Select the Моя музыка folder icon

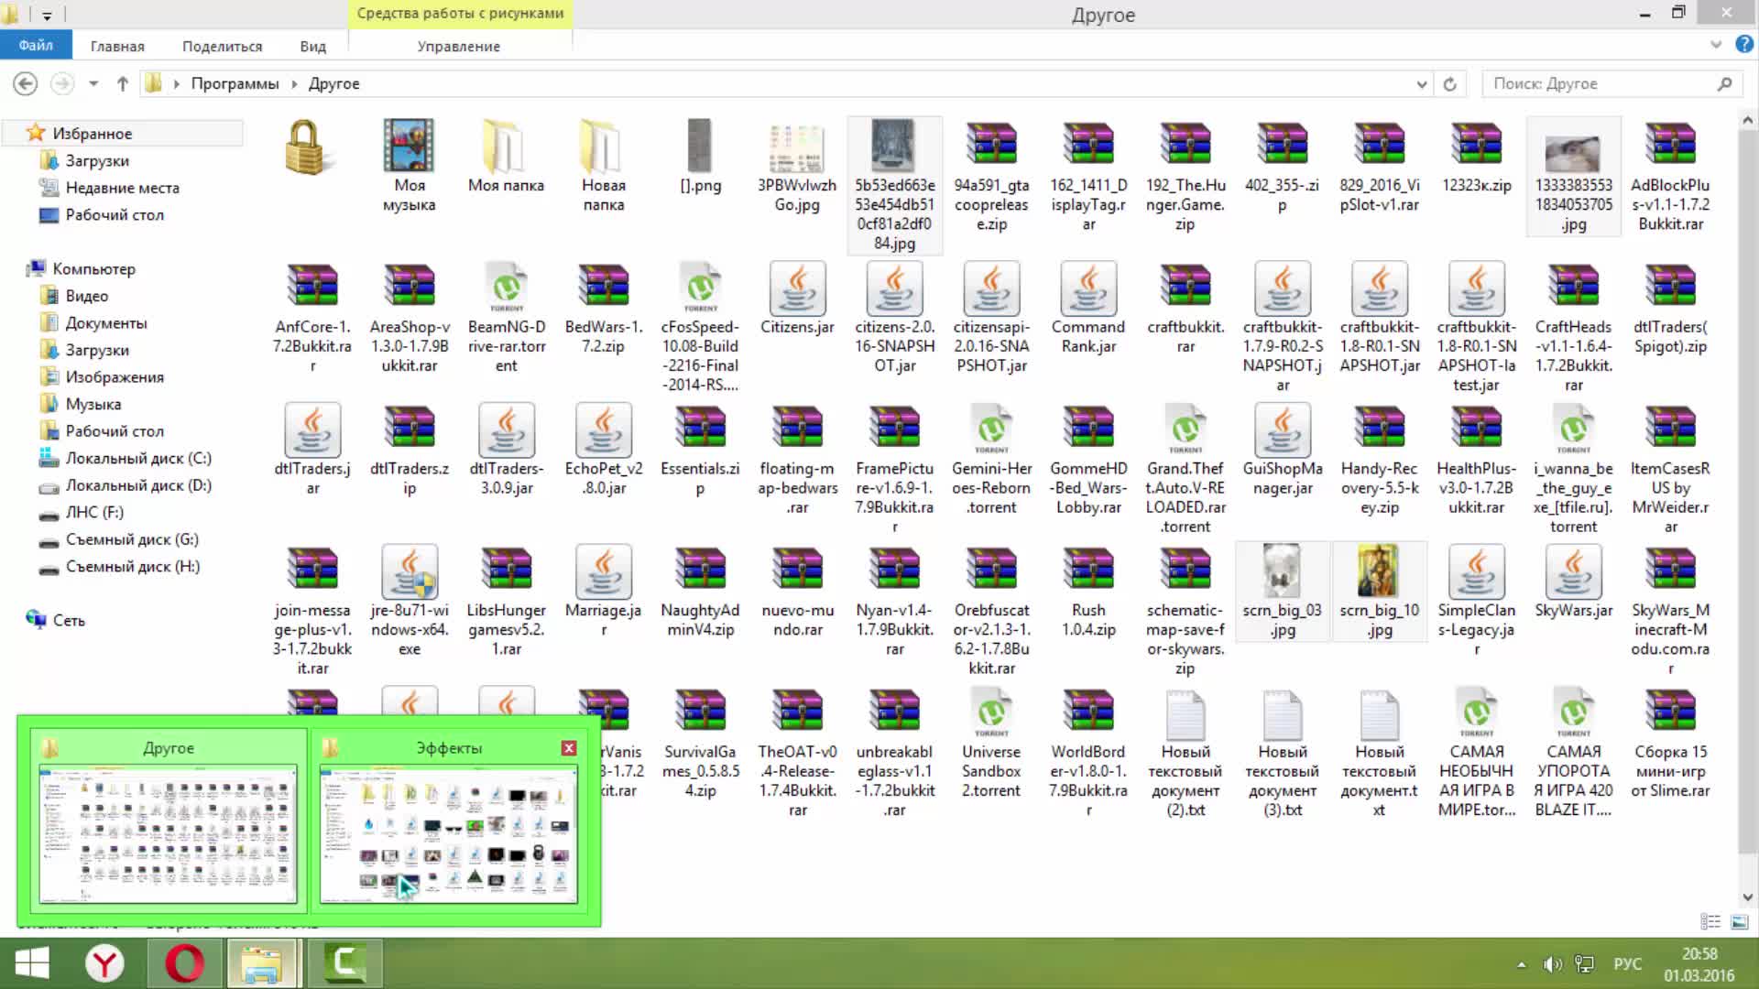410,147
